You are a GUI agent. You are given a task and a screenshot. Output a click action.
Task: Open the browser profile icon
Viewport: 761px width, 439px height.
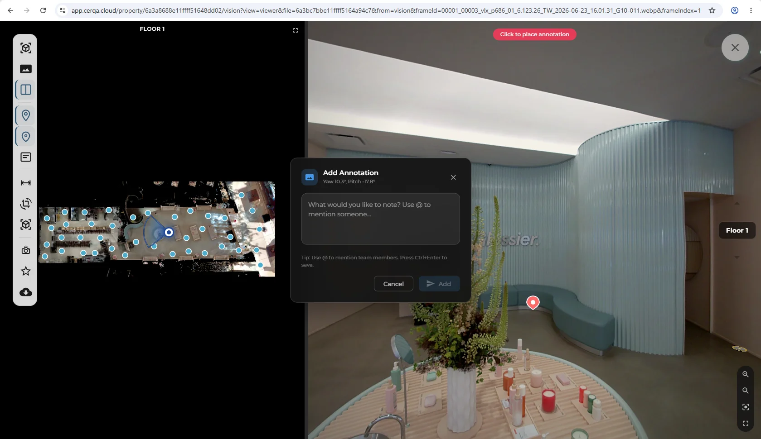[735, 10]
